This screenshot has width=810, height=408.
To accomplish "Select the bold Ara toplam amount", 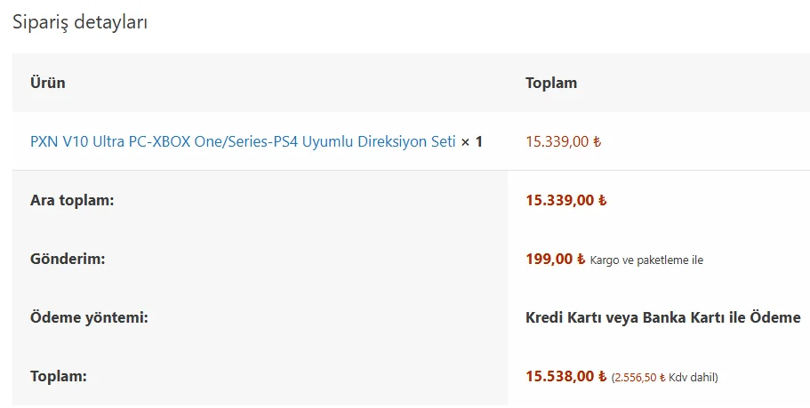I will point(560,200).
